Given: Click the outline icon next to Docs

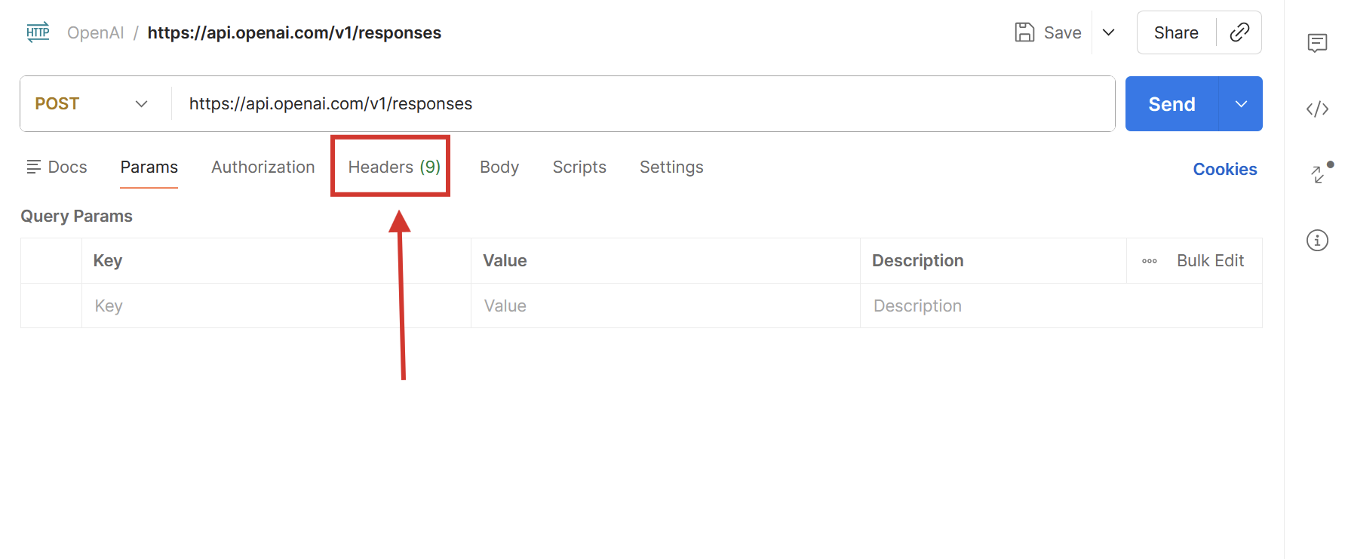Looking at the screenshot, I should point(33,166).
